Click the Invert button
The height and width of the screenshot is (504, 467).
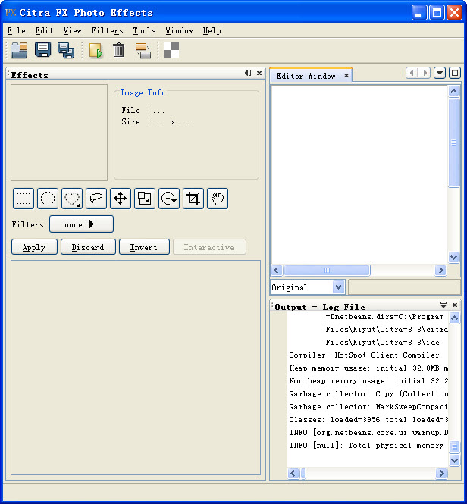tap(144, 247)
